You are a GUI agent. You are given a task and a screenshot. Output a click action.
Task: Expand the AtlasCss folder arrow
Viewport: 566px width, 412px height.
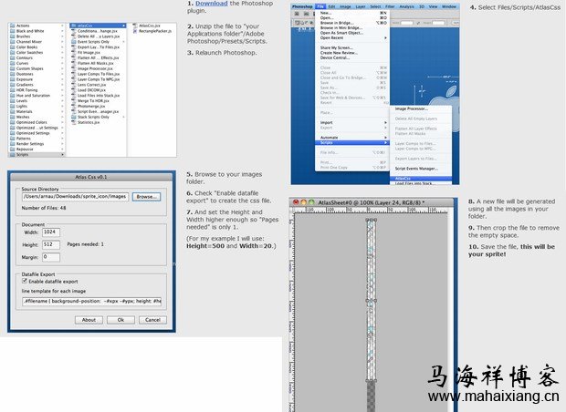124,26
